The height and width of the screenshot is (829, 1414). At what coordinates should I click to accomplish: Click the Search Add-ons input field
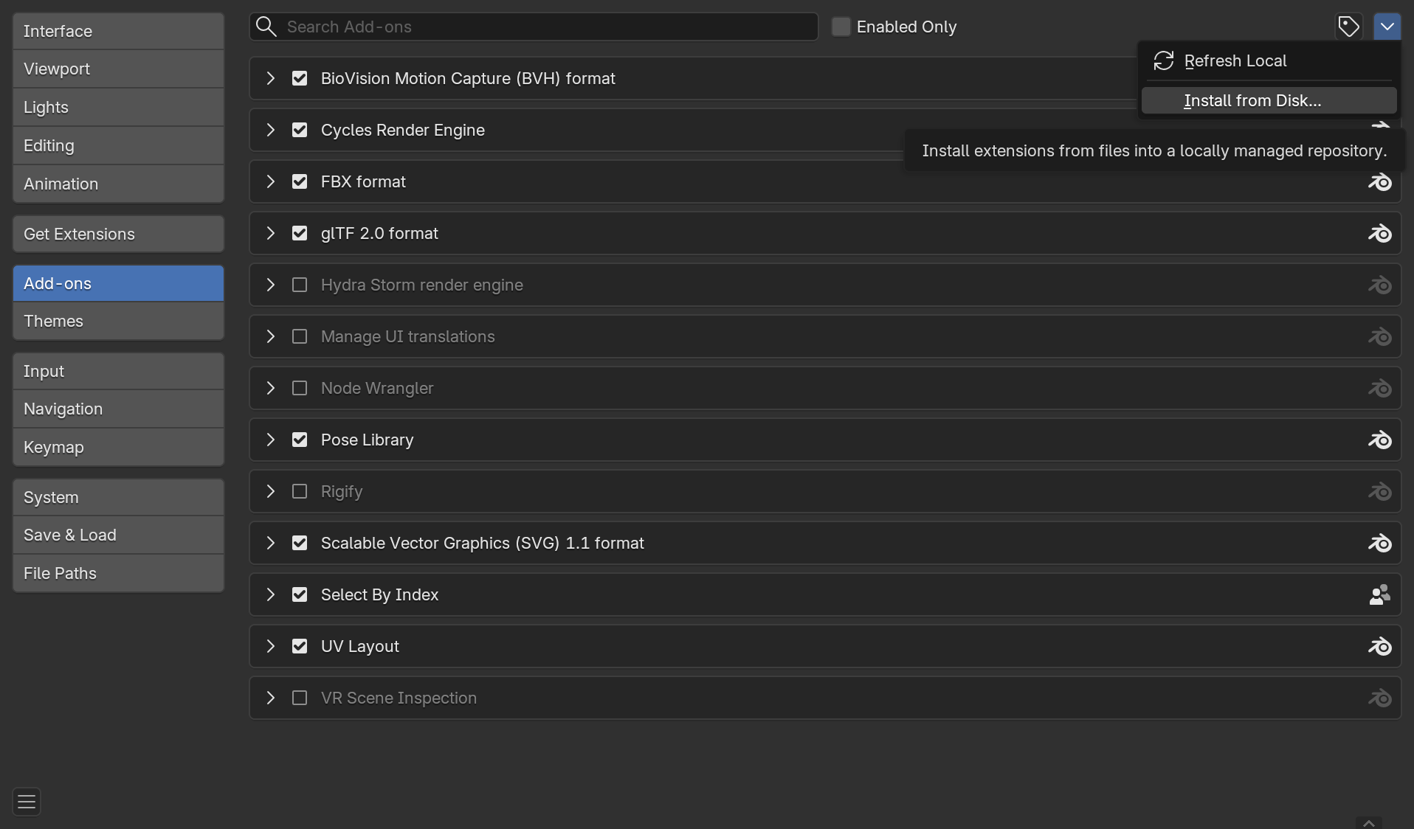[546, 27]
